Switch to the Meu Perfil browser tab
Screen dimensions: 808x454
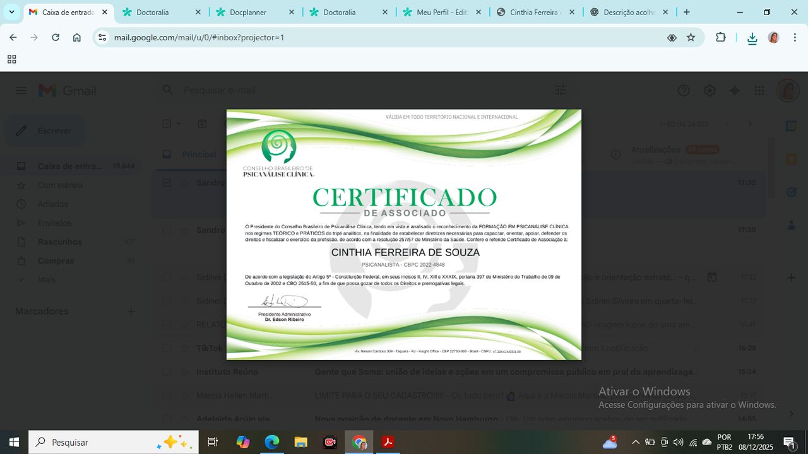pyautogui.click(x=442, y=12)
